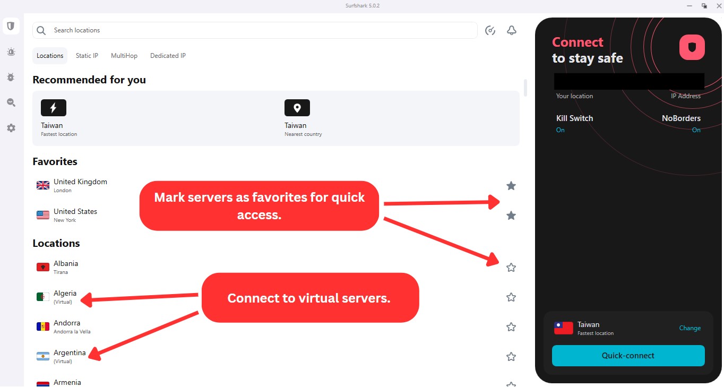
Task: Click the magnifier icon in search bar
Action: [x=41, y=30]
